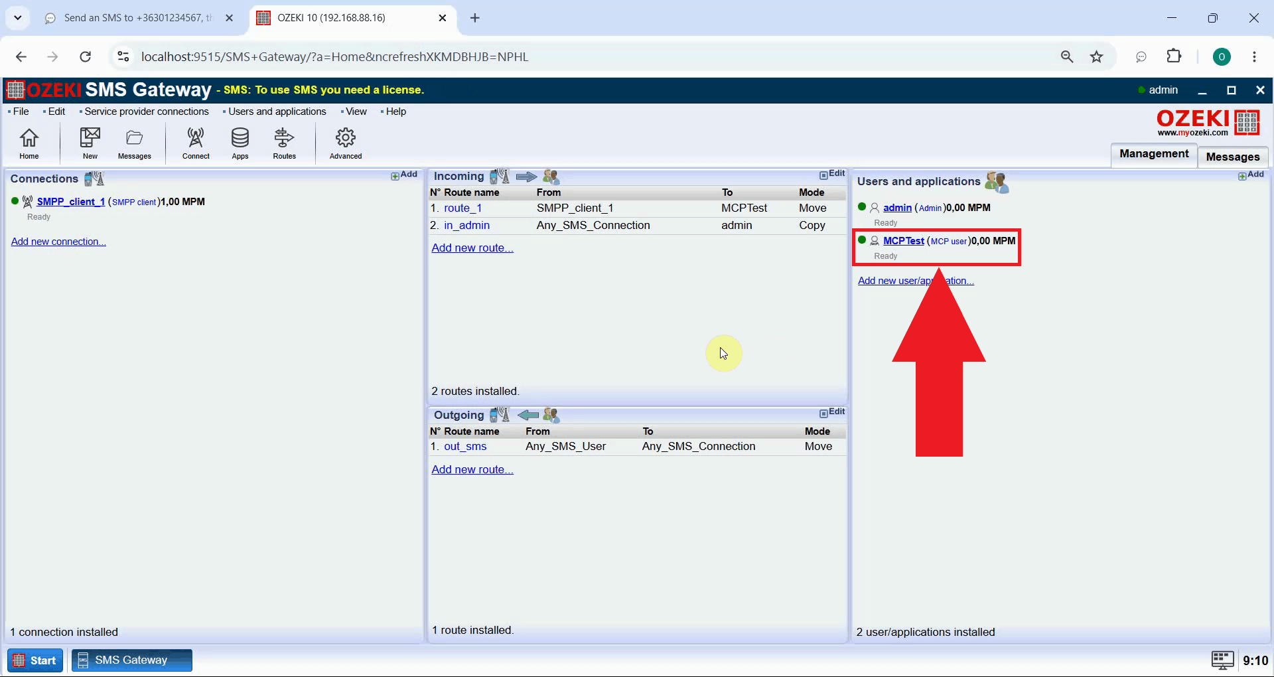Image resolution: width=1274 pixels, height=677 pixels.
Task: Click the Connect antenna toolbar icon
Action: coord(196,143)
